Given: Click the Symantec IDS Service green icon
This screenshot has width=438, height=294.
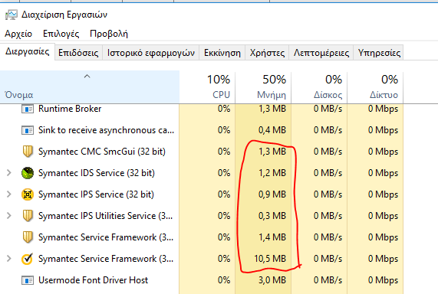Looking at the screenshot, I should tap(28, 173).
